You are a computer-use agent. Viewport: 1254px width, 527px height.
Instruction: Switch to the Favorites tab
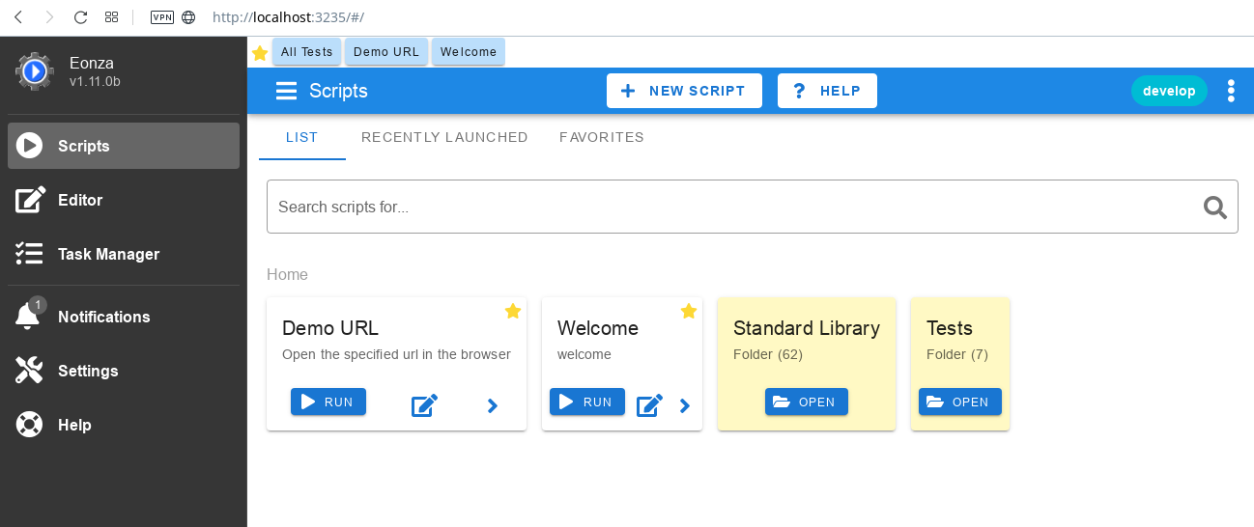tap(602, 137)
